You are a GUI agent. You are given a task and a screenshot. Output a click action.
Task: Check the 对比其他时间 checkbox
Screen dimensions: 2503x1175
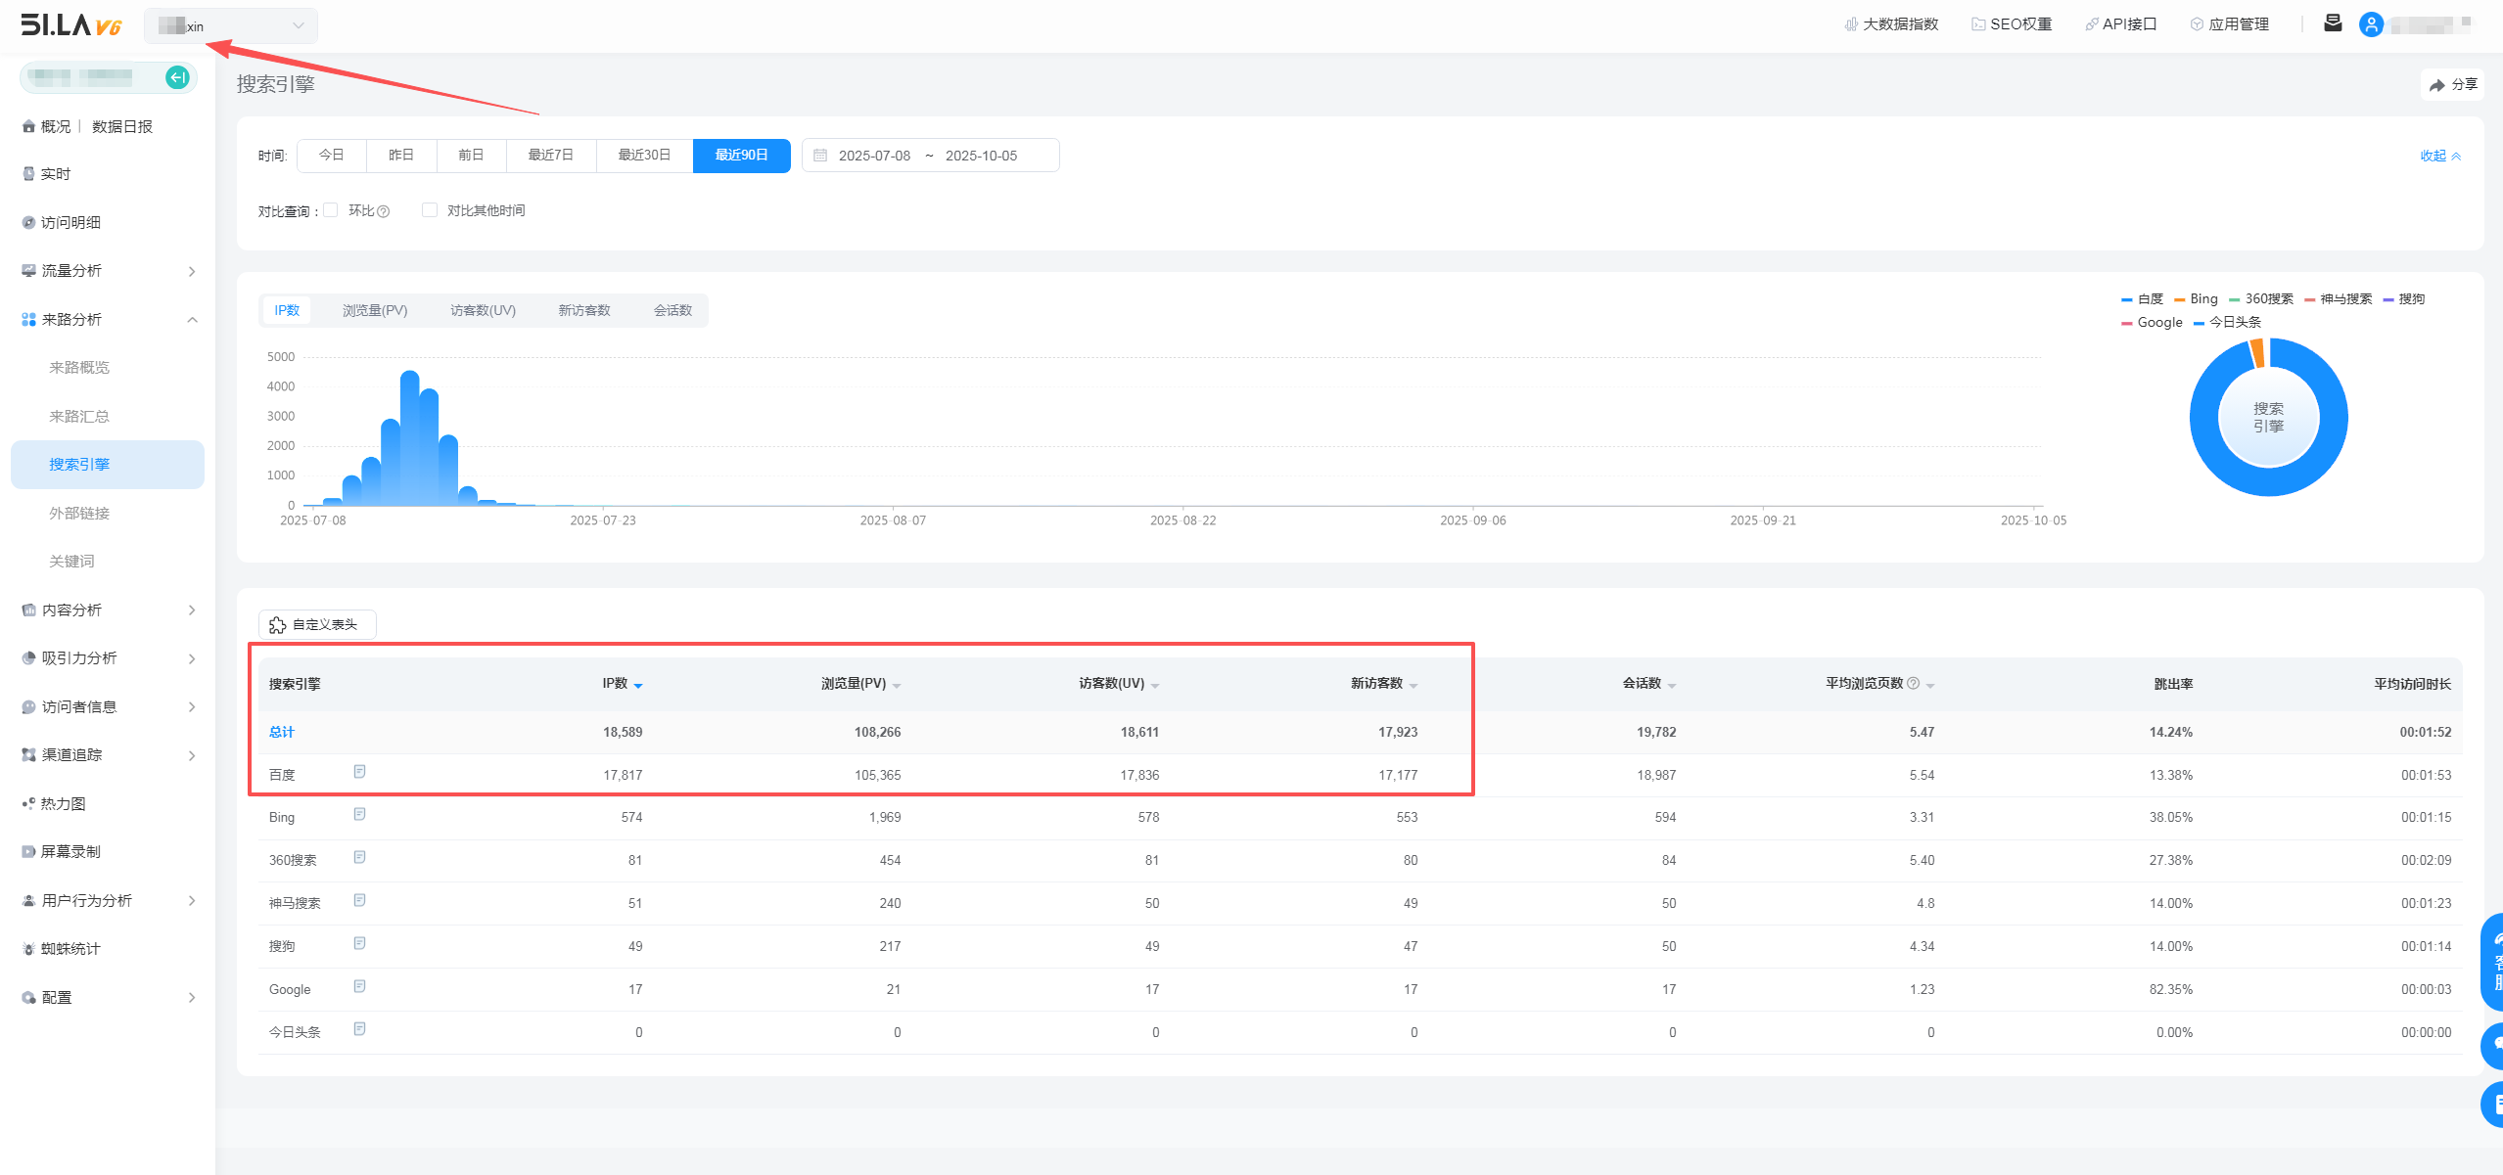[x=430, y=210]
